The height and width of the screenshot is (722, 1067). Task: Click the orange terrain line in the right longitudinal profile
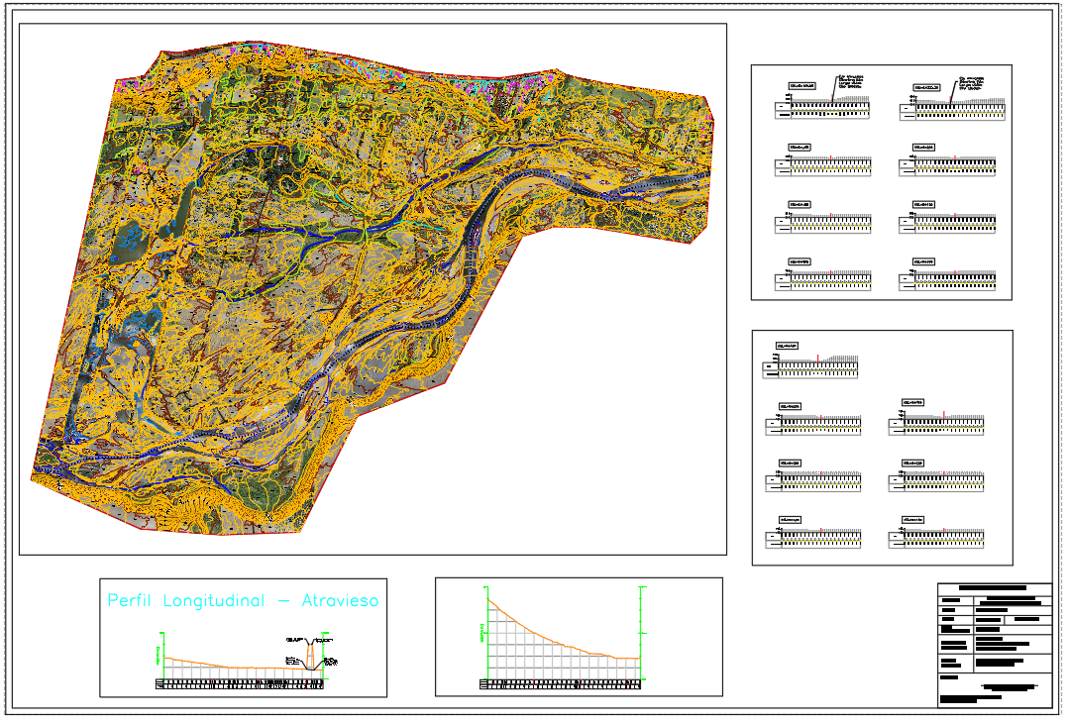(x=555, y=636)
